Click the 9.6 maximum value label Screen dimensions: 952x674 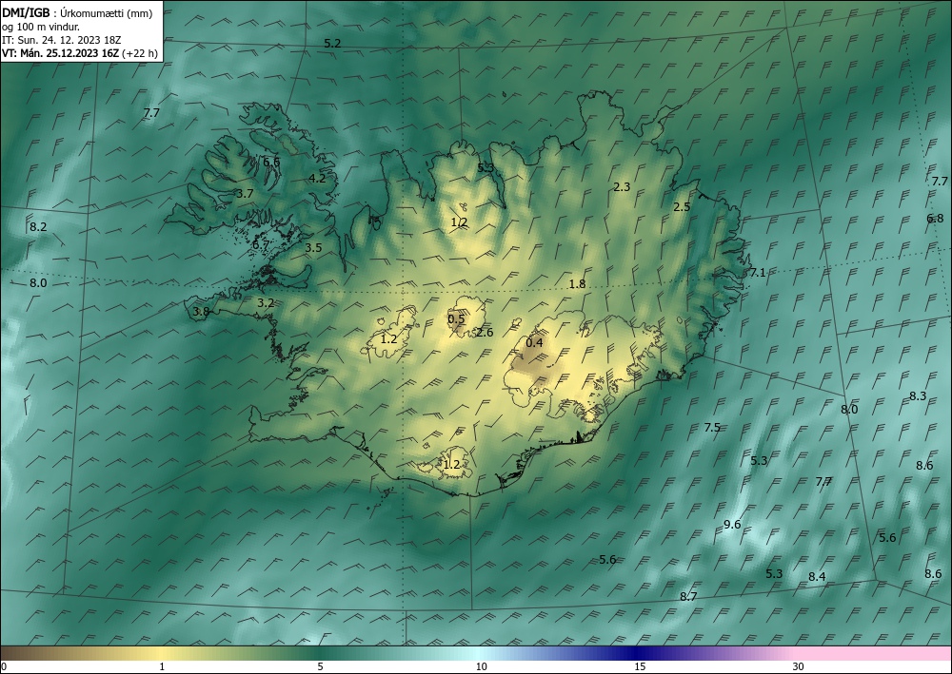(732, 525)
